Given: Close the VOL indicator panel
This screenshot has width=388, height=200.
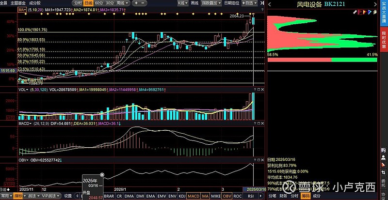Looking at the screenshot, I should 262,90.
